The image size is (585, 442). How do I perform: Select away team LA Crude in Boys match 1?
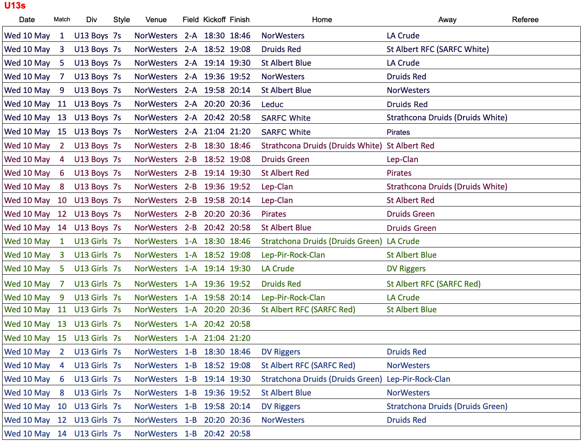pyautogui.click(x=403, y=36)
